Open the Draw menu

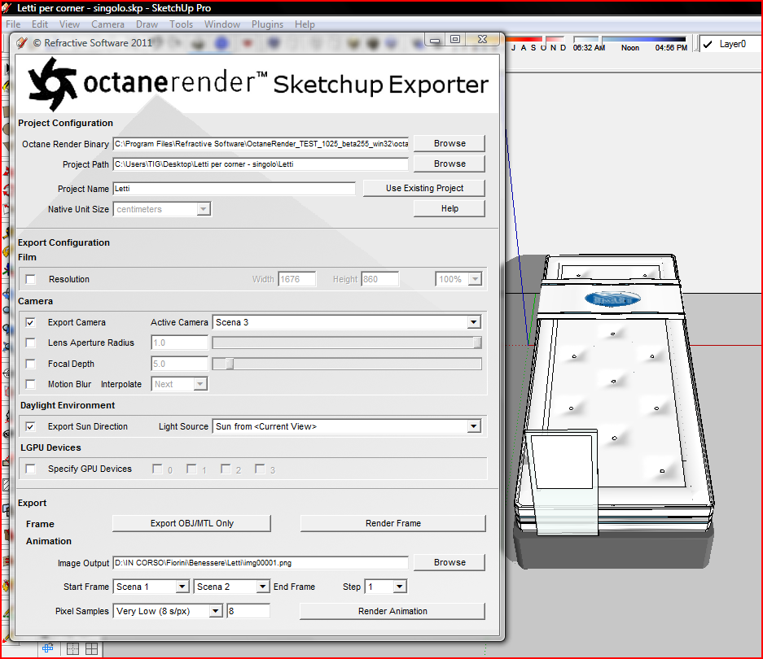click(147, 24)
